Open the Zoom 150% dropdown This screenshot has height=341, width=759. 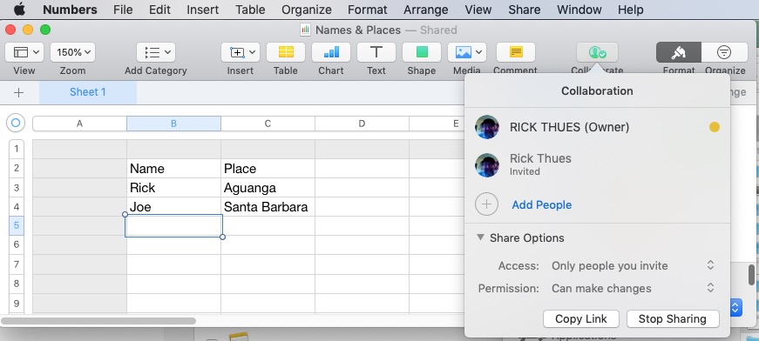coord(72,52)
